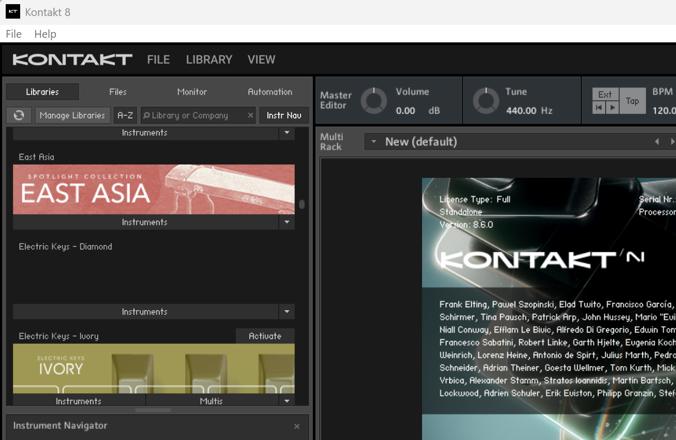
Task: Click the Instruments bar above the East Asia label
Action: pyautogui.click(x=145, y=133)
